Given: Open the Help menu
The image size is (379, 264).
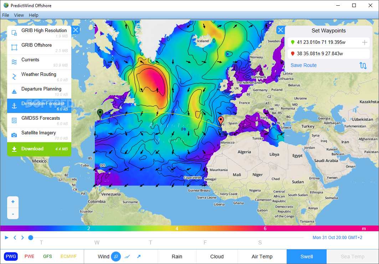Looking at the screenshot, I should tap(34, 15).
